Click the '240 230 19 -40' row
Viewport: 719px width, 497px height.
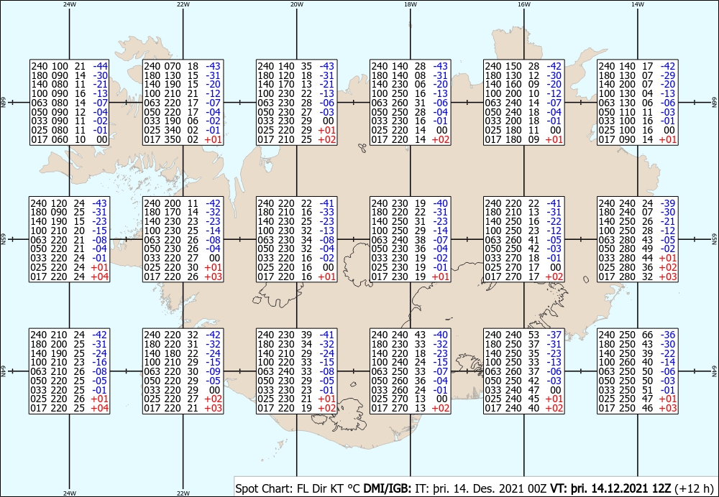click(411, 203)
